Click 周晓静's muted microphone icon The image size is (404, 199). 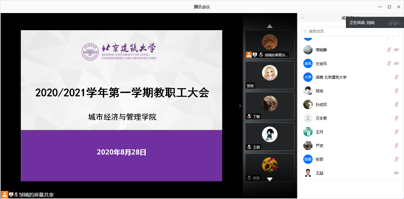(389, 50)
